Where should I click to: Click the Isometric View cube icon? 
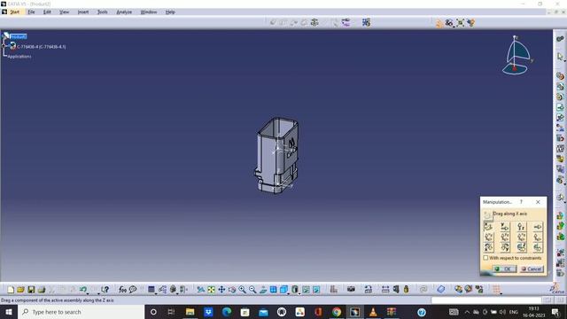click(283, 290)
